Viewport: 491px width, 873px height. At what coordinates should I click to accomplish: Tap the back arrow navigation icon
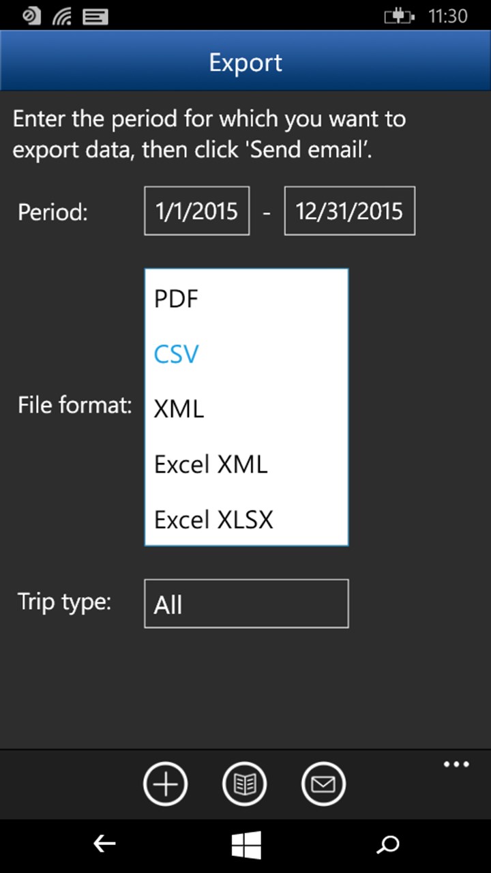pos(104,844)
